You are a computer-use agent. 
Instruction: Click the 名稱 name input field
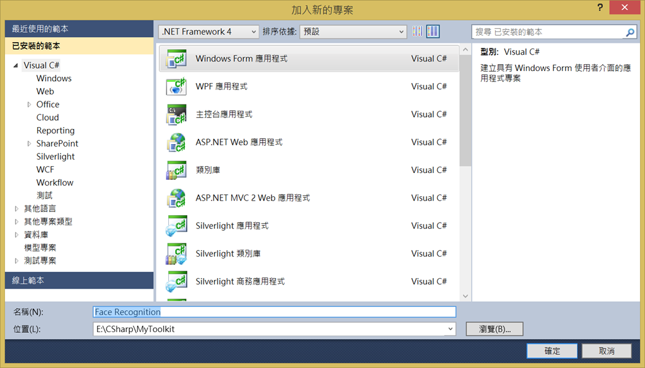point(275,312)
